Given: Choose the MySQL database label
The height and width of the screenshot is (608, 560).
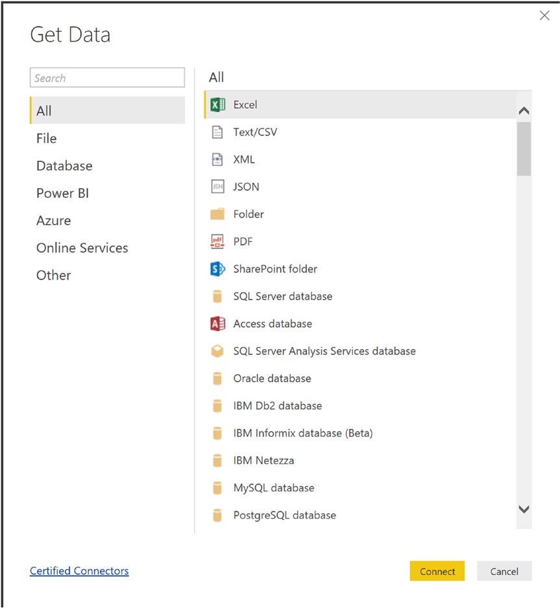Looking at the screenshot, I should [274, 488].
